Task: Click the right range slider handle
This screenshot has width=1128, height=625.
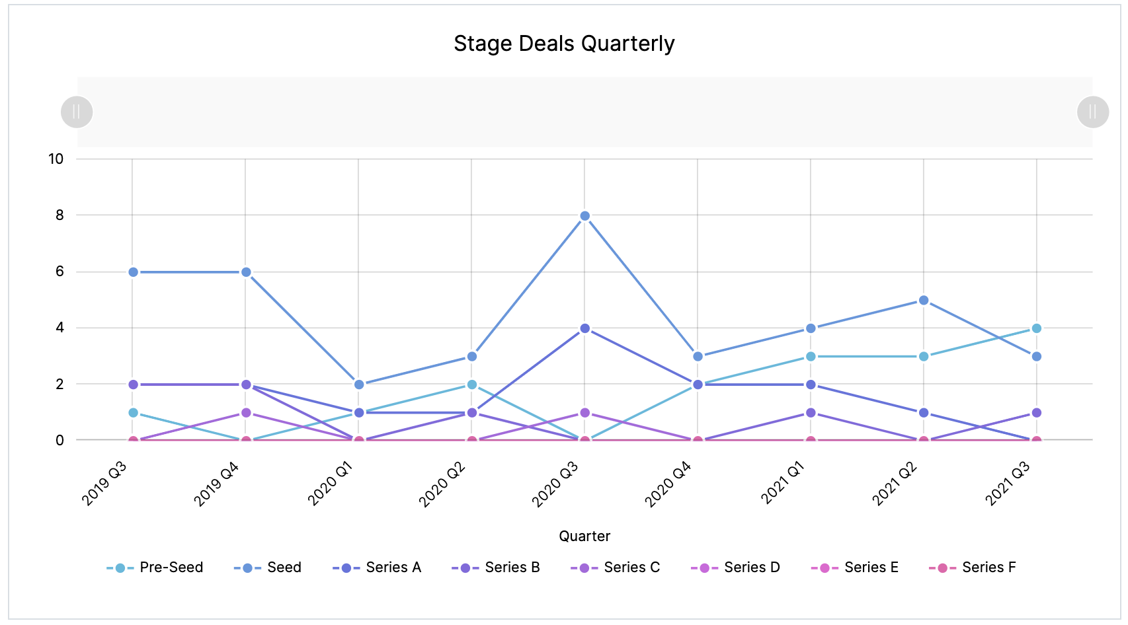Action: 1092,112
